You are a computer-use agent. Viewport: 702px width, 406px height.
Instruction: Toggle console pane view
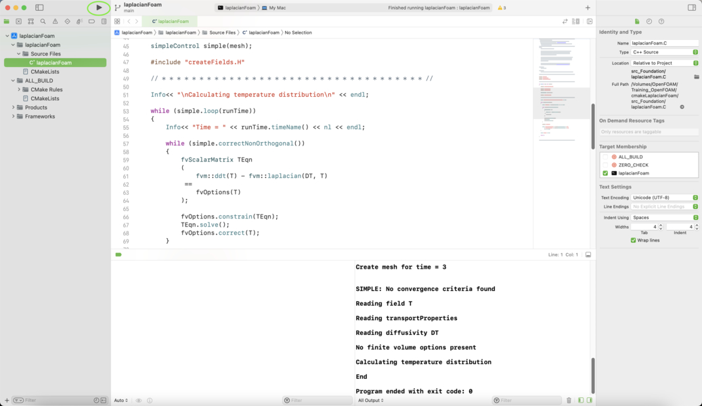click(589, 400)
